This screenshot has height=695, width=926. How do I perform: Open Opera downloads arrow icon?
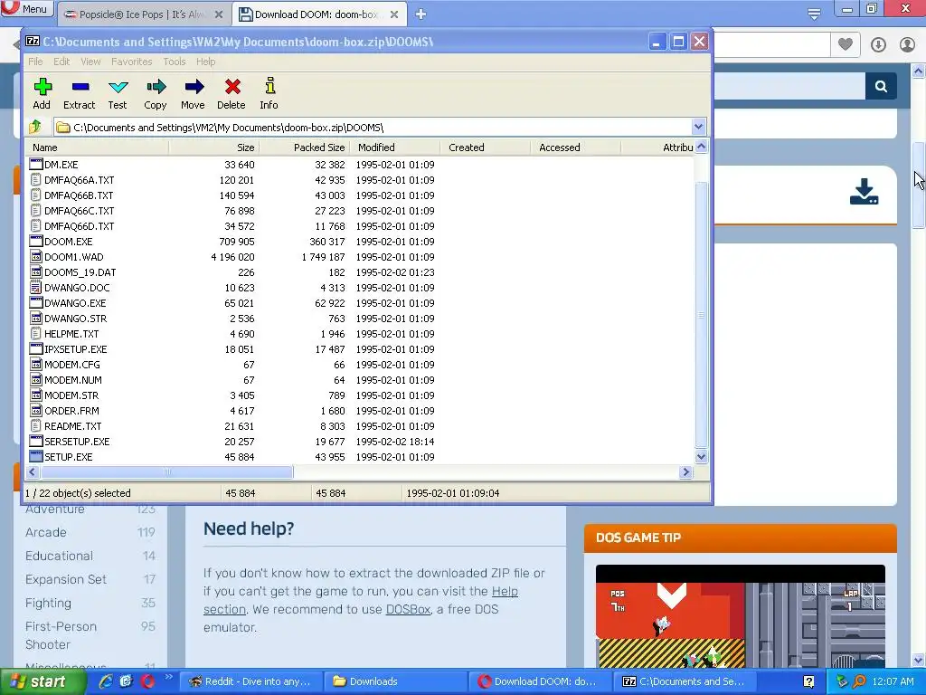pos(878,44)
